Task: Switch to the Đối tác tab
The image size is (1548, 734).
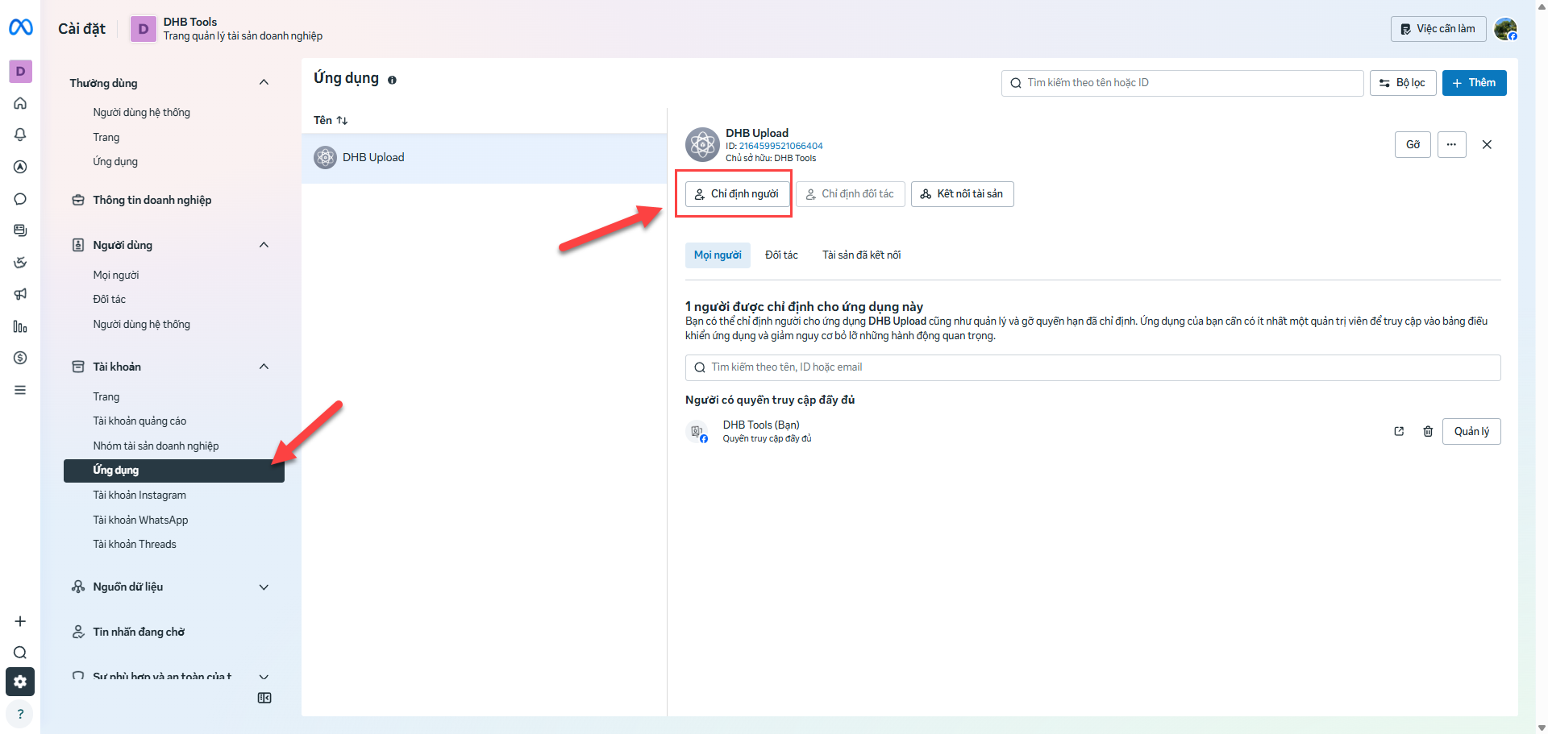Action: click(x=781, y=255)
